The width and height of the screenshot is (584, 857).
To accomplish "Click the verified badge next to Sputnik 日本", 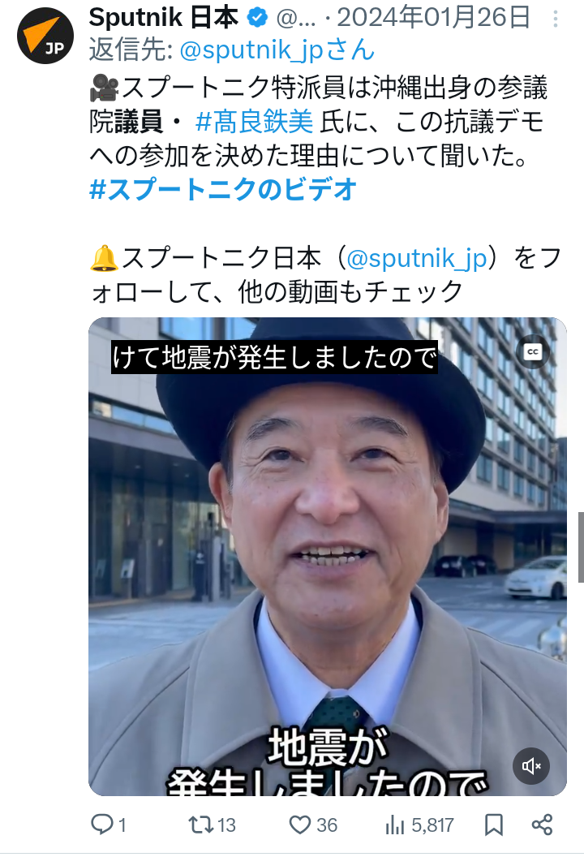I will click(257, 18).
